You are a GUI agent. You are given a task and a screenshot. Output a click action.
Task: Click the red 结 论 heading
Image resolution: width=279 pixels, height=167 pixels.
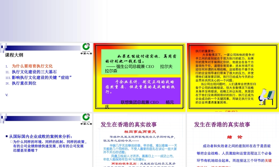235,137
